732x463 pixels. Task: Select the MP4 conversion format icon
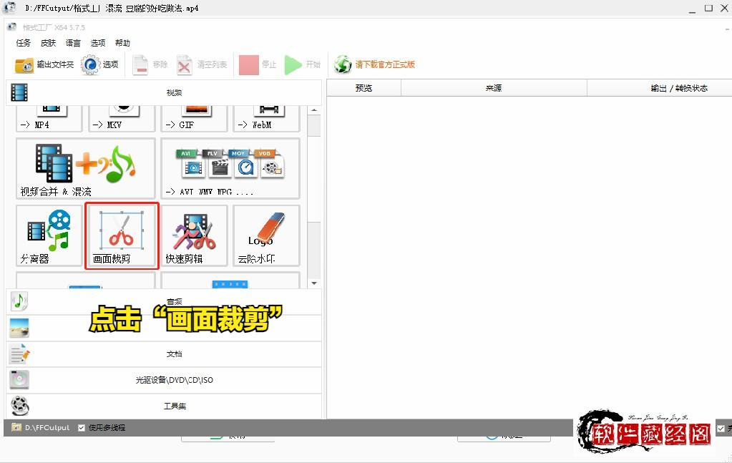tap(47, 114)
